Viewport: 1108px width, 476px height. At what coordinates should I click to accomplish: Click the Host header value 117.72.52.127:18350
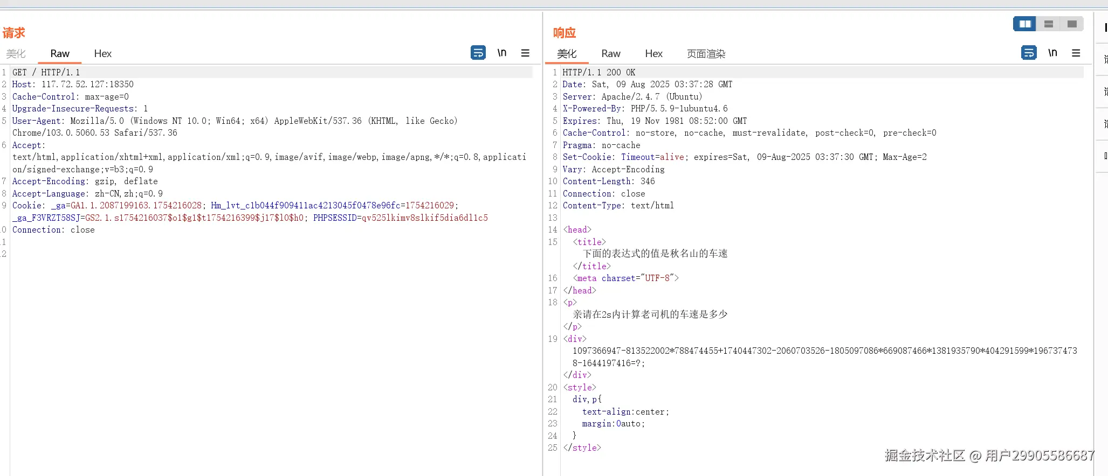[87, 84]
